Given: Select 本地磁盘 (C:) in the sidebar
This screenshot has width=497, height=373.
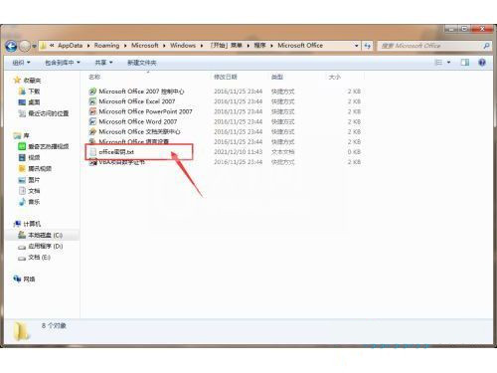Looking at the screenshot, I should pyautogui.click(x=45, y=235).
